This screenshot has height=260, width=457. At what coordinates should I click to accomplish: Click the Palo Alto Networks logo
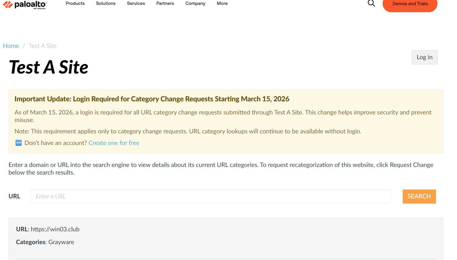click(25, 5)
